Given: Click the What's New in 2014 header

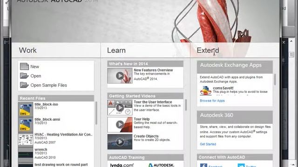Looking at the screenshot, I should click(x=145, y=64).
